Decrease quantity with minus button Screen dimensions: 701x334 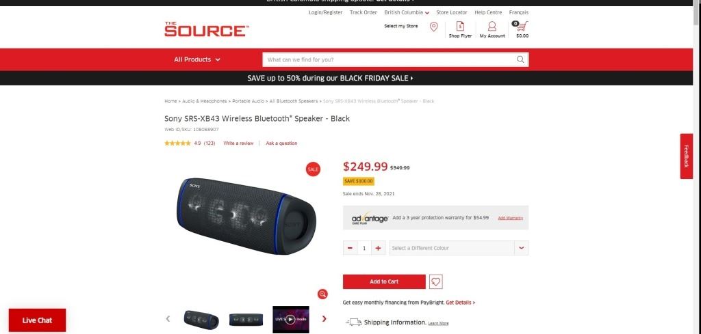pos(350,248)
